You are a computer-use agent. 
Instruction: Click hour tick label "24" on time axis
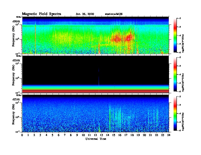169,135
